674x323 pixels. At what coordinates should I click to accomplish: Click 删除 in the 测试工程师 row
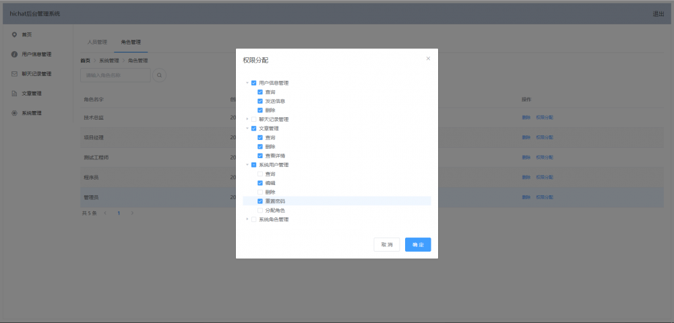pyautogui.click(x=526, y=157)
